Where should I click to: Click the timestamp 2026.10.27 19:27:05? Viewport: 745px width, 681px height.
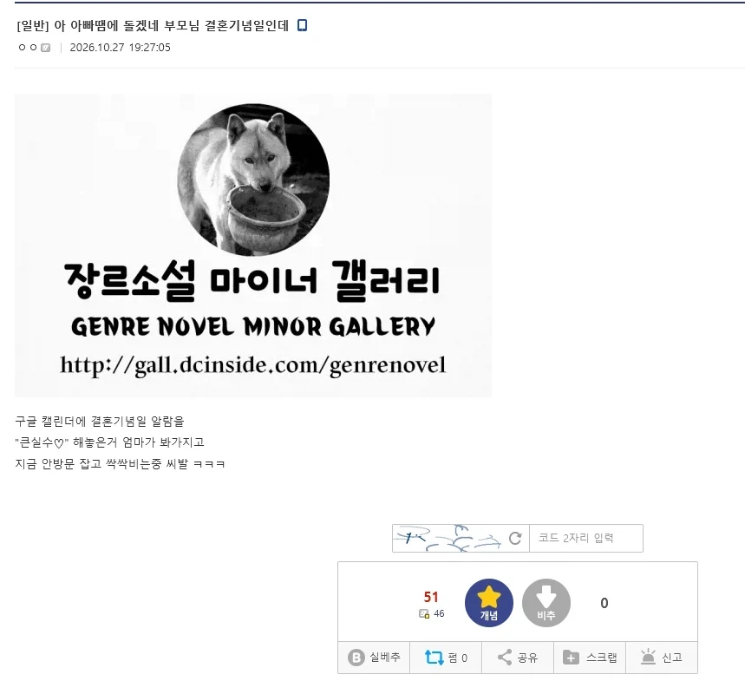click(120, 48)
